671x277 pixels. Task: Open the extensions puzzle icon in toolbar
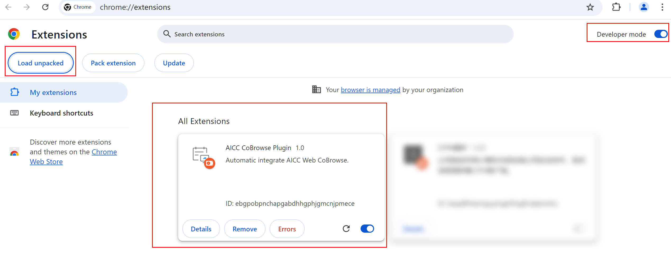pos(616,7)
